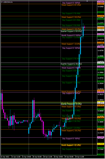Click the Week Support 6 100%4 label

[x=71, y=68]
